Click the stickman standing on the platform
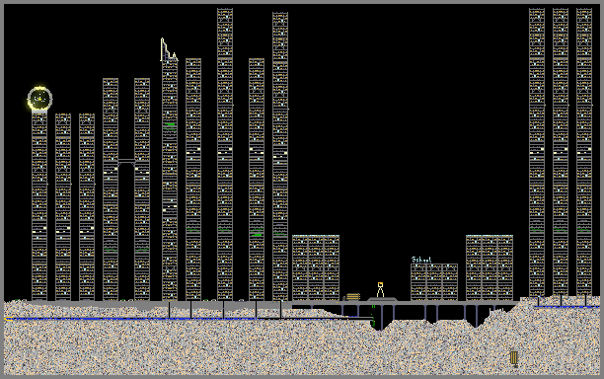Viewport: 604px width, 379px height. (x=380, y=289)
